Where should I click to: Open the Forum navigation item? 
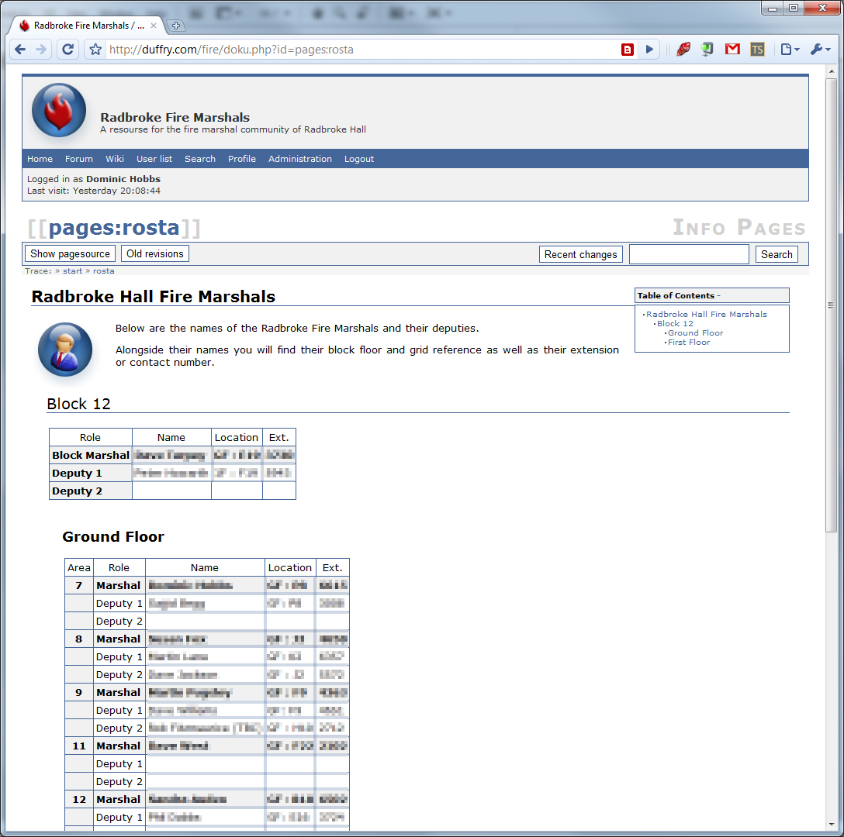pyautogui.click(x=78, y=159)
